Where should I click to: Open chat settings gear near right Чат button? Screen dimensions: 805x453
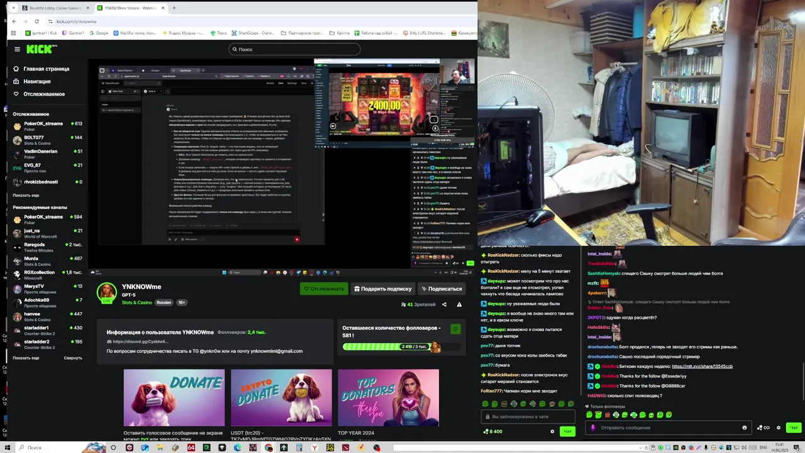[x=779, y=428]
